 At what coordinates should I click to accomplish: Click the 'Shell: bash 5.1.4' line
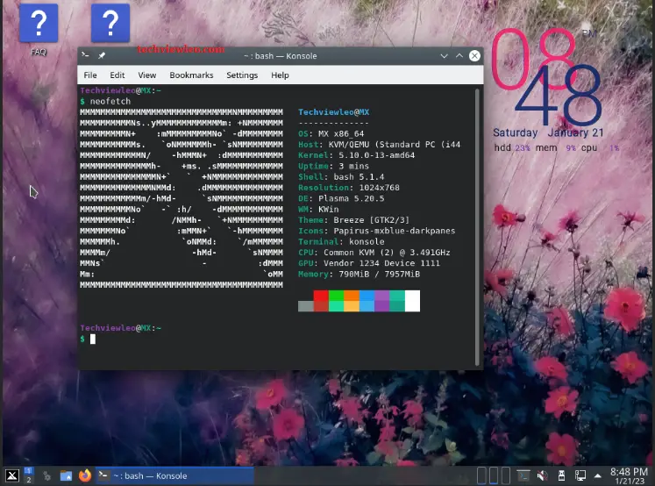(341, 176)
